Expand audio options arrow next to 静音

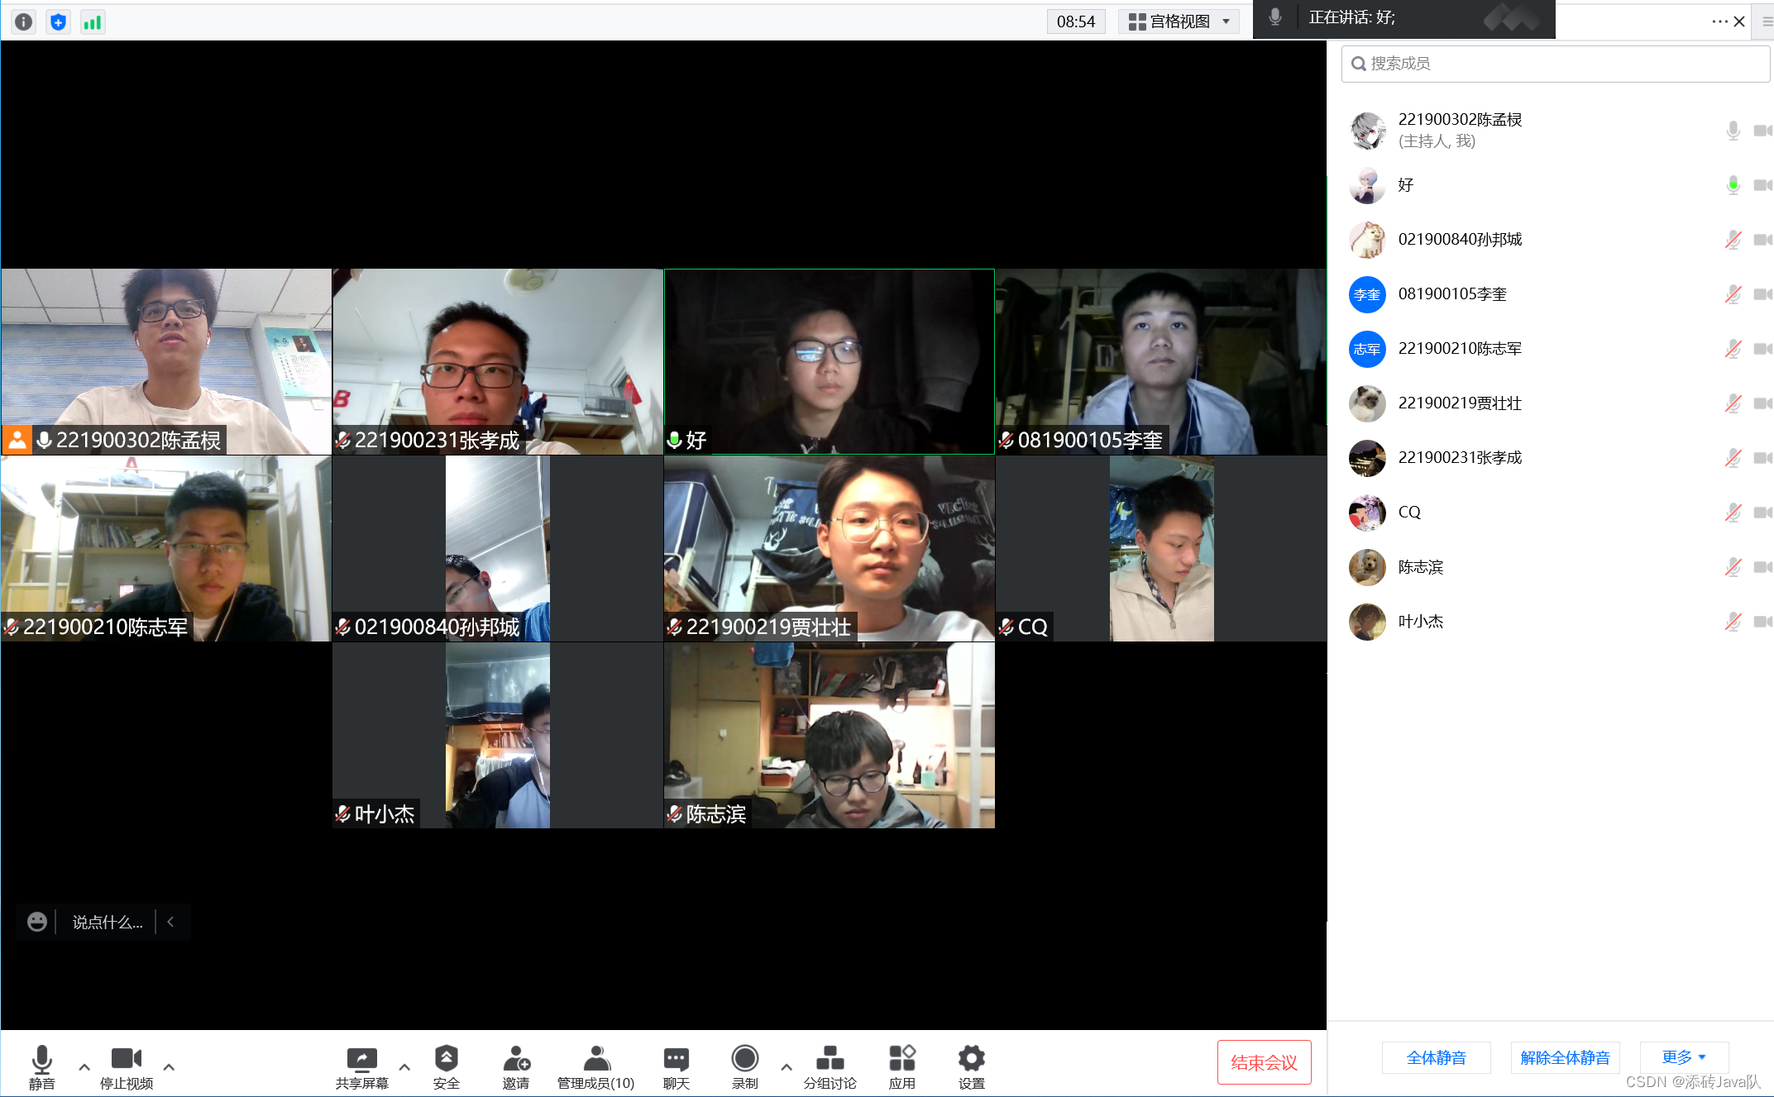click(x=84, y=1066)
